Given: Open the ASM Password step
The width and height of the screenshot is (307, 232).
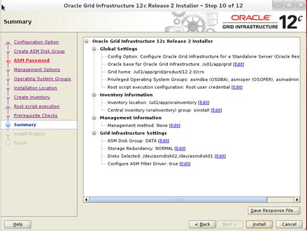Looking at the screenshot, I should 32,60.
